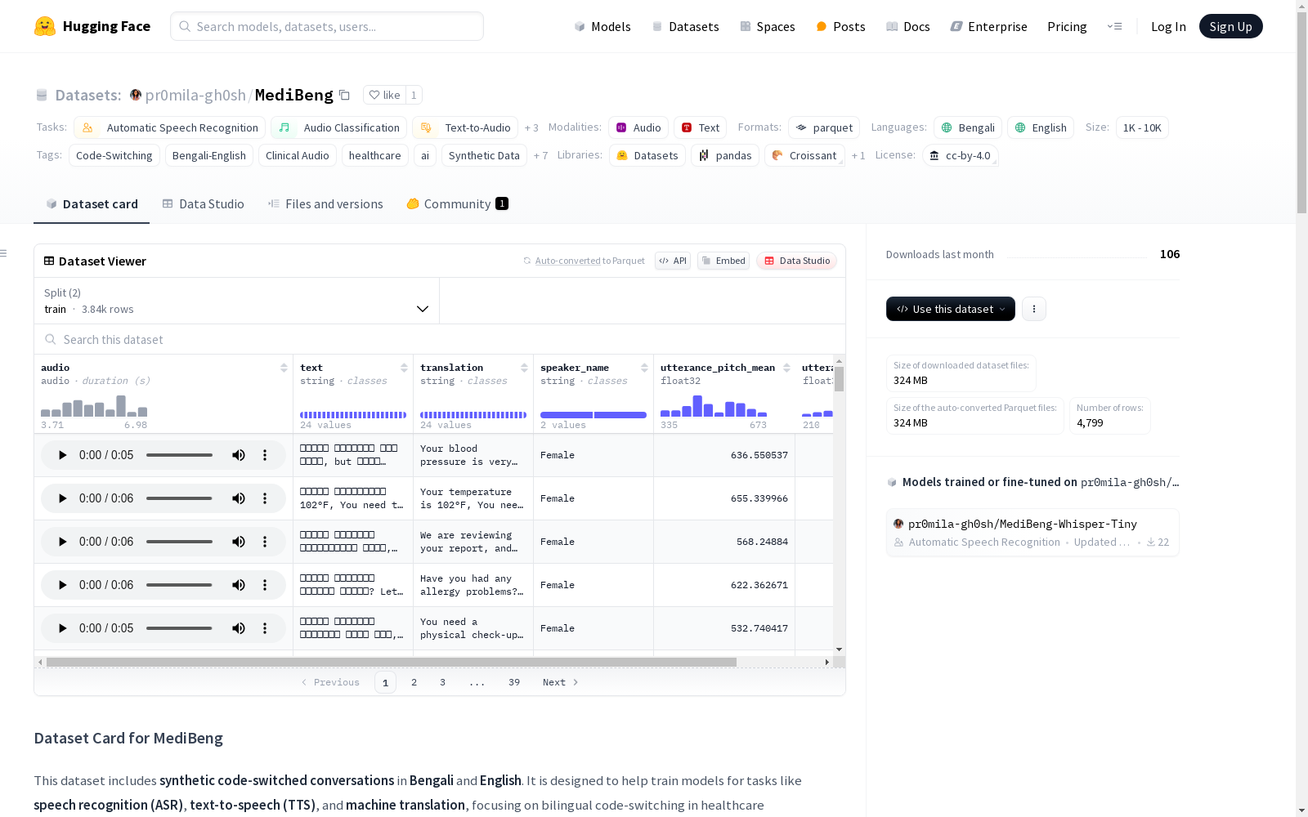Play audio in the allergy problems row
The image size is (1308, 817).
point(62,585)
